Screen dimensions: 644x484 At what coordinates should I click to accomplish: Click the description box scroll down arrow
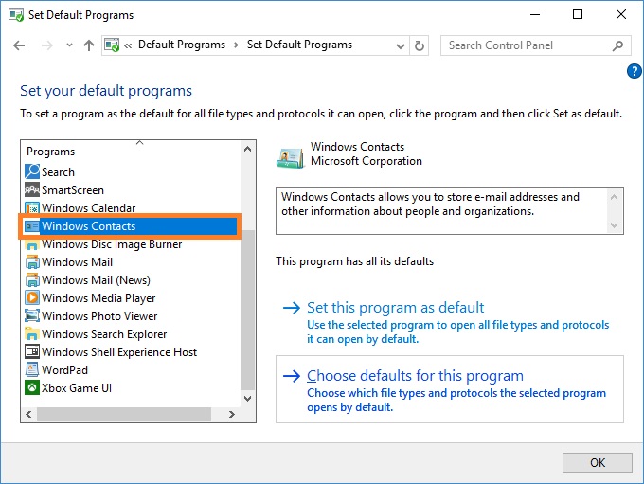(x=614, y=225)
